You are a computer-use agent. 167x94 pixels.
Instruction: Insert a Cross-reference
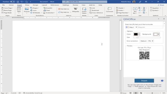click(x=96, y=13)
